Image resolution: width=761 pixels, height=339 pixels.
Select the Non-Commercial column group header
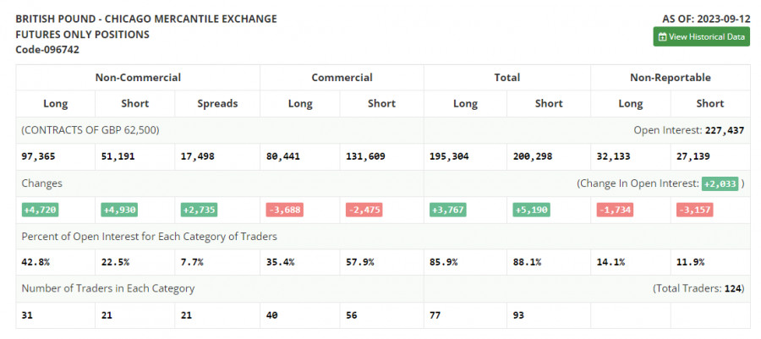coord(138,78)
